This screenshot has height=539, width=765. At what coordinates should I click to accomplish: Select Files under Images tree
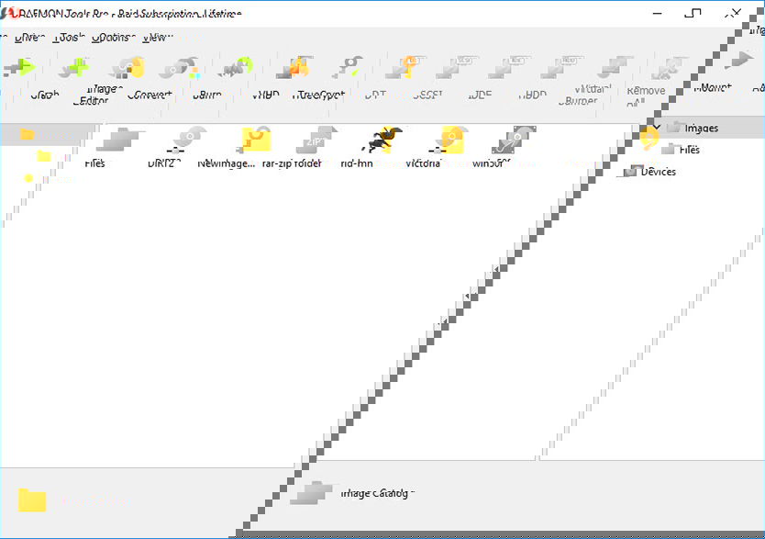pos(689,150)
